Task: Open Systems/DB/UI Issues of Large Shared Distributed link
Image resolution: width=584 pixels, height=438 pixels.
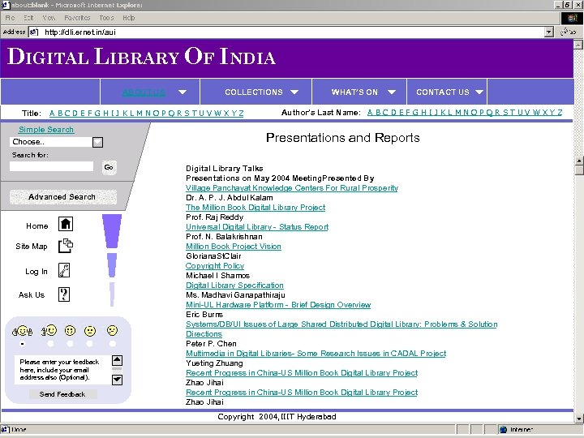Action: point(341,328)
